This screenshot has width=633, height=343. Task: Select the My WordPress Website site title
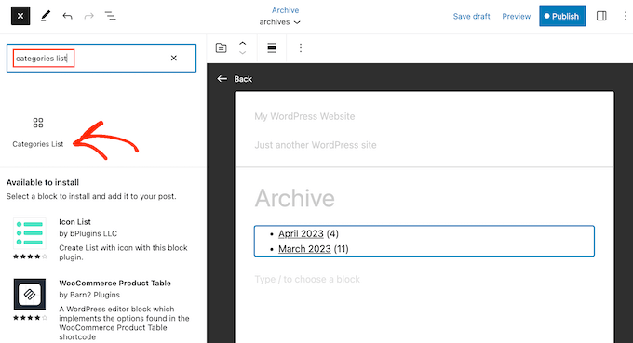[x=304, y=116]
